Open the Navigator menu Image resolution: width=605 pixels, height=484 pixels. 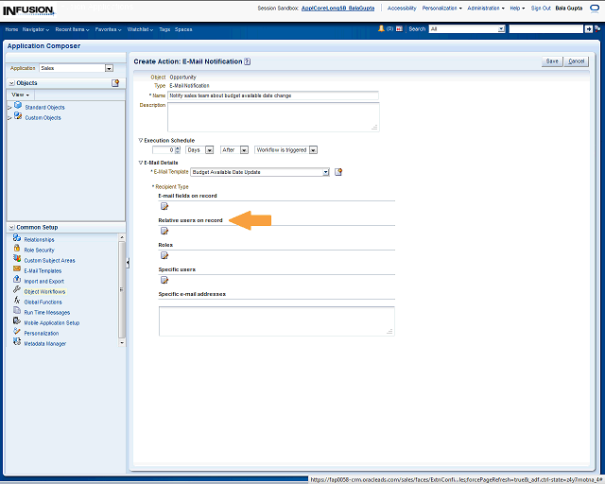tap(37, 29)
